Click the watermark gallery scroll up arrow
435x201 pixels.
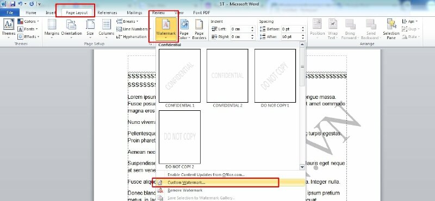(302, 45)
